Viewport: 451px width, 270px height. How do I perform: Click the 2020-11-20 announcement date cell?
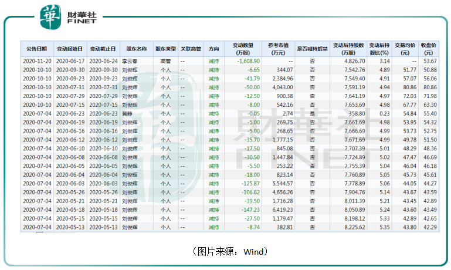[37, 61]
